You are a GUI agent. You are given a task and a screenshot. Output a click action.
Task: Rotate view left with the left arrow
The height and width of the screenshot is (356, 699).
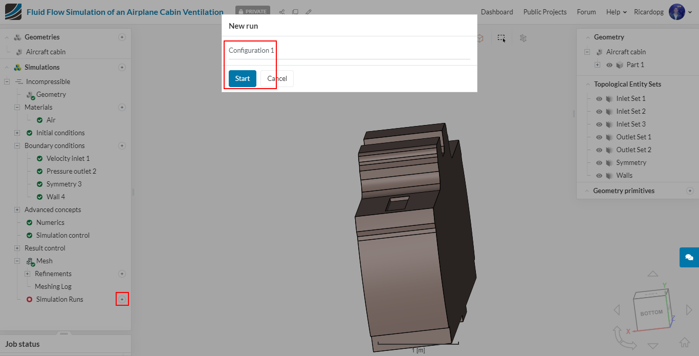click(x=617, y=310)
